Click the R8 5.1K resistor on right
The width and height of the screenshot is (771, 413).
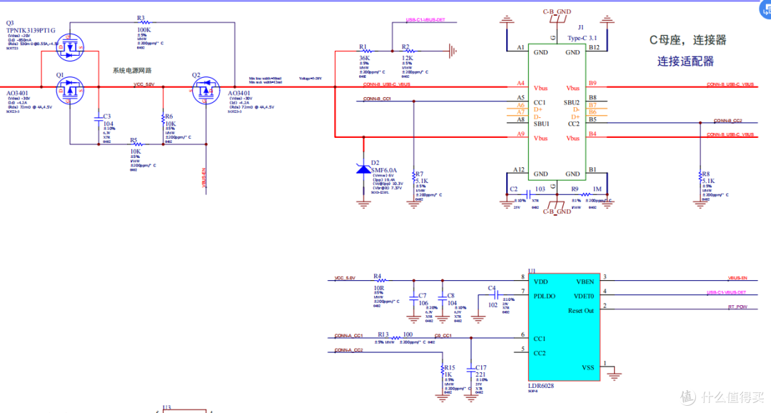pyautogui.click(x=697, y=176)
